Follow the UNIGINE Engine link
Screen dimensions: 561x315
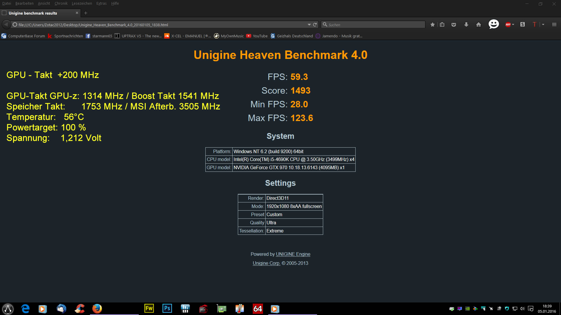pos(293,254)
